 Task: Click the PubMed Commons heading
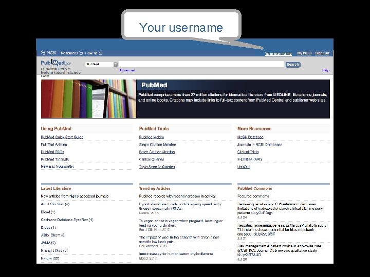coord(254,188)
